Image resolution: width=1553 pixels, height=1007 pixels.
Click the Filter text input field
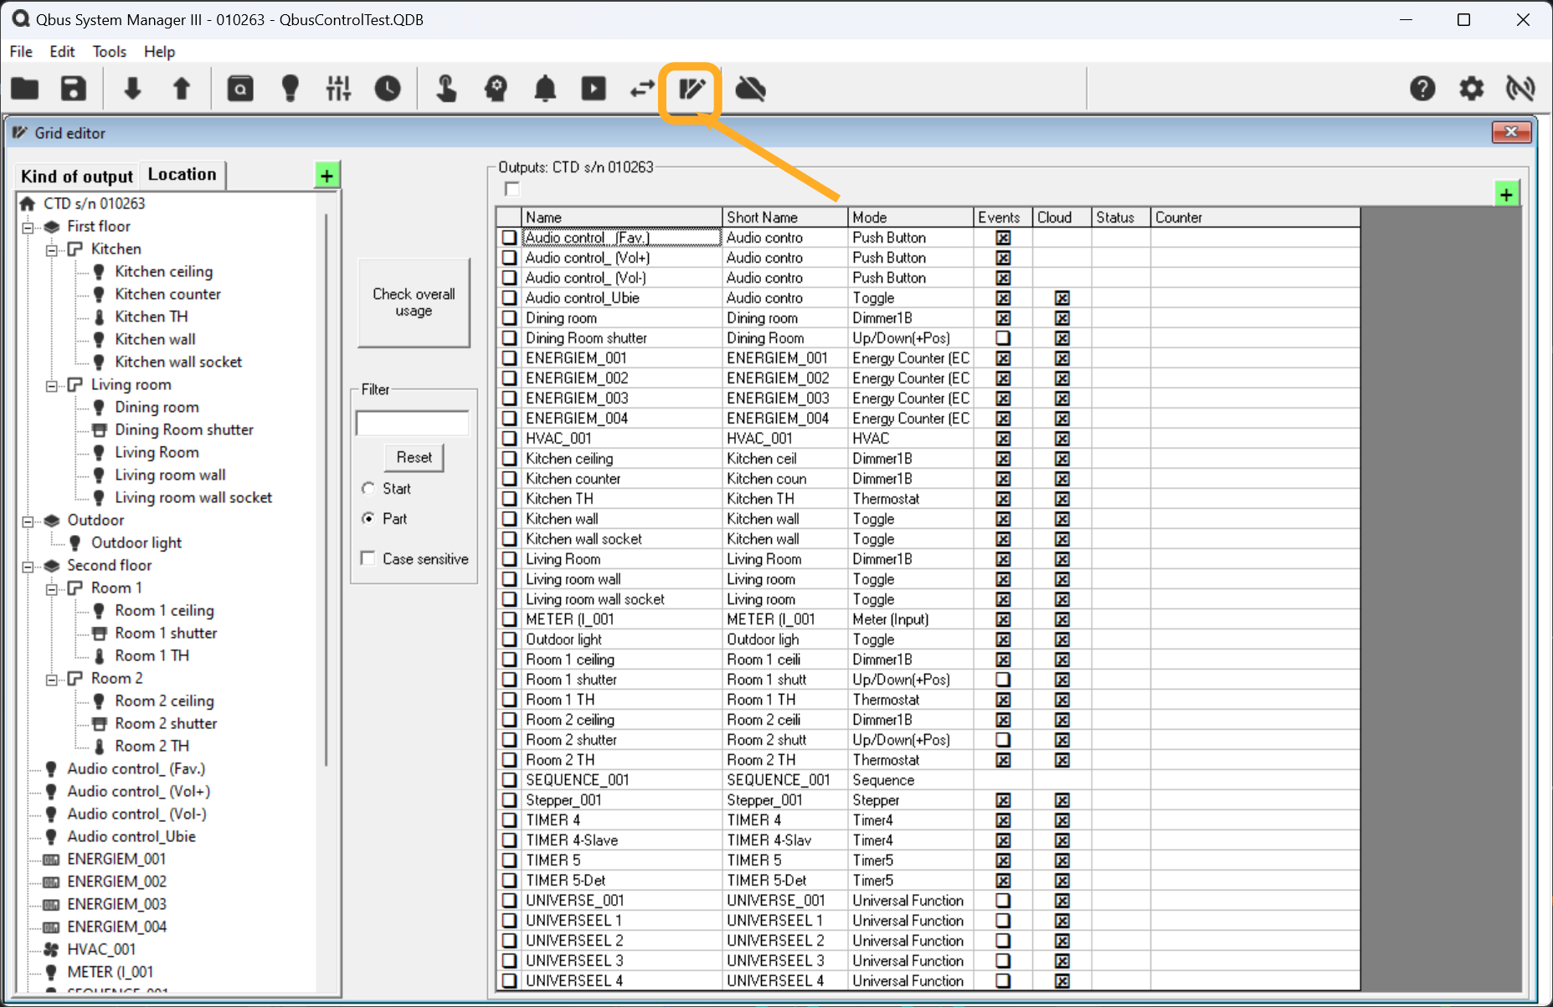click(x=412, y=424)
